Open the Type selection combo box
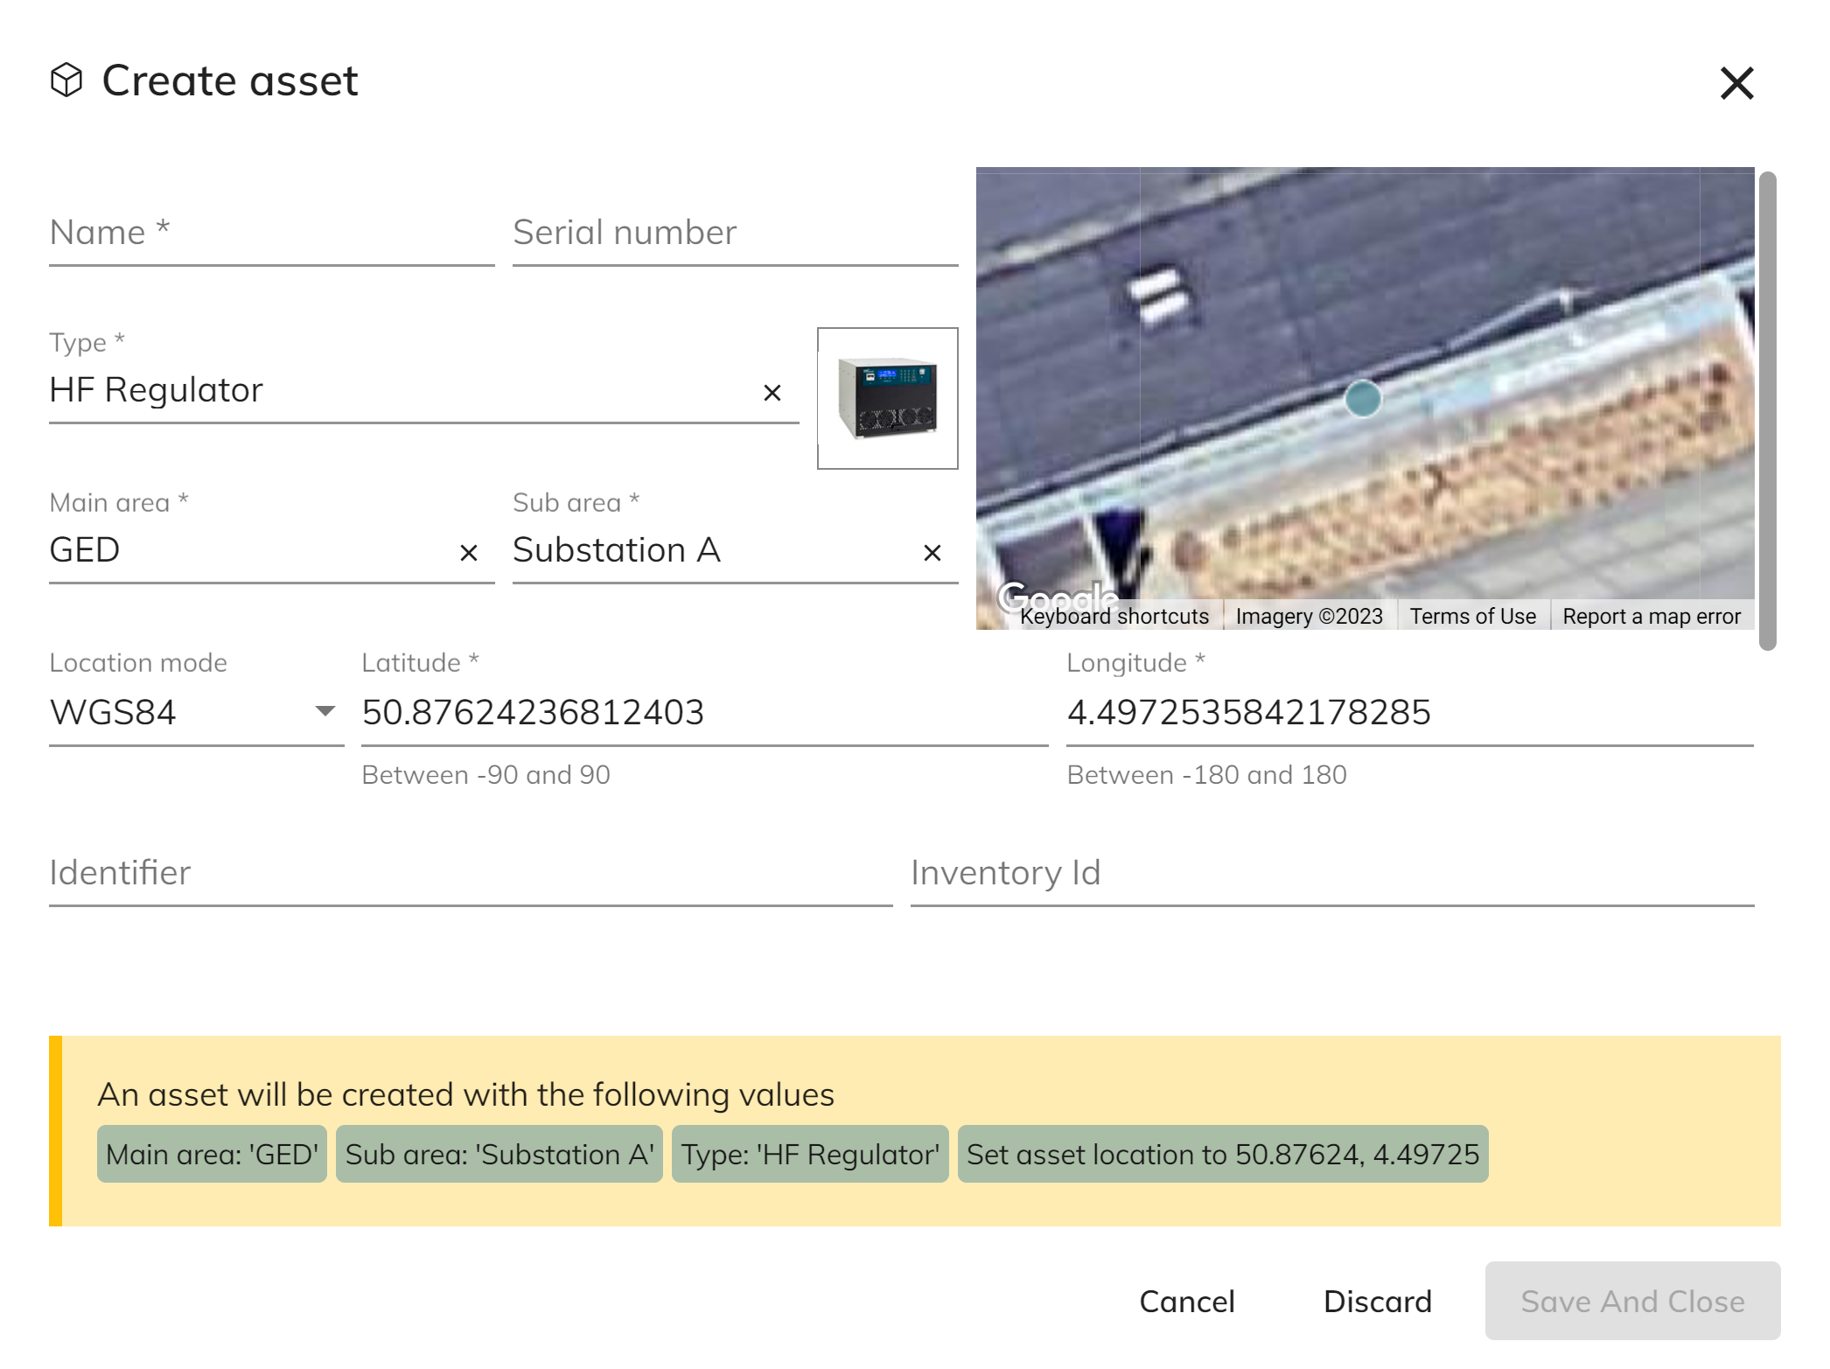 point(394,390)
